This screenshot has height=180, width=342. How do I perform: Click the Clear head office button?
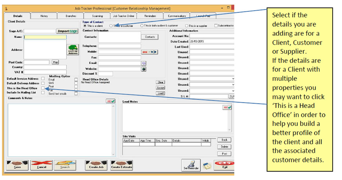[x=161, y=82]
